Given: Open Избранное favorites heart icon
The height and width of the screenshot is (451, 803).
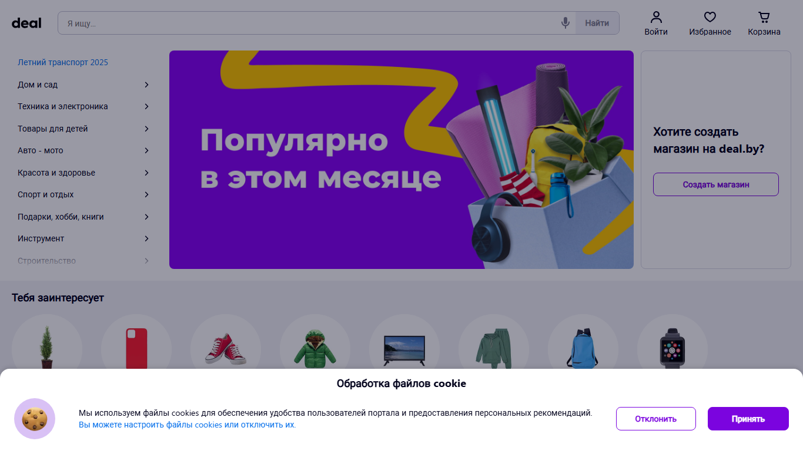Looking at the screenshot, I should click(710, 23).
